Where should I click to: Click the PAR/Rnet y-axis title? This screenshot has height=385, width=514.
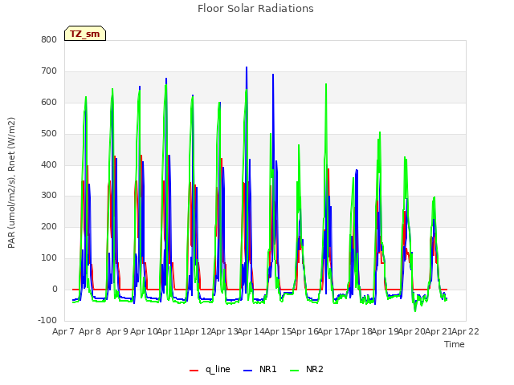click(11, 183)
